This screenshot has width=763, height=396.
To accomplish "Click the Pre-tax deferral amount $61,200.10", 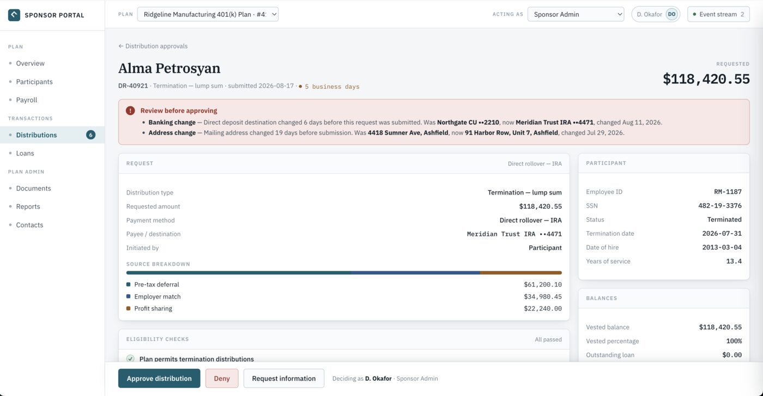I will (x=543, y=284).
